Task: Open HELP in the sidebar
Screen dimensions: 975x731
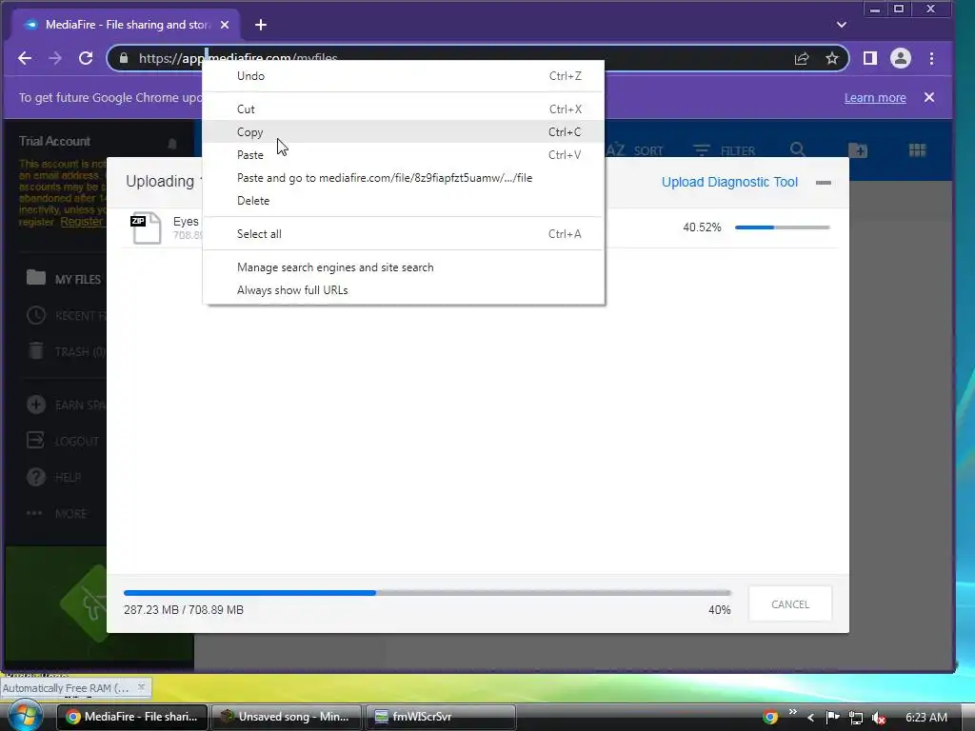Action: click(x=54, y=477)
